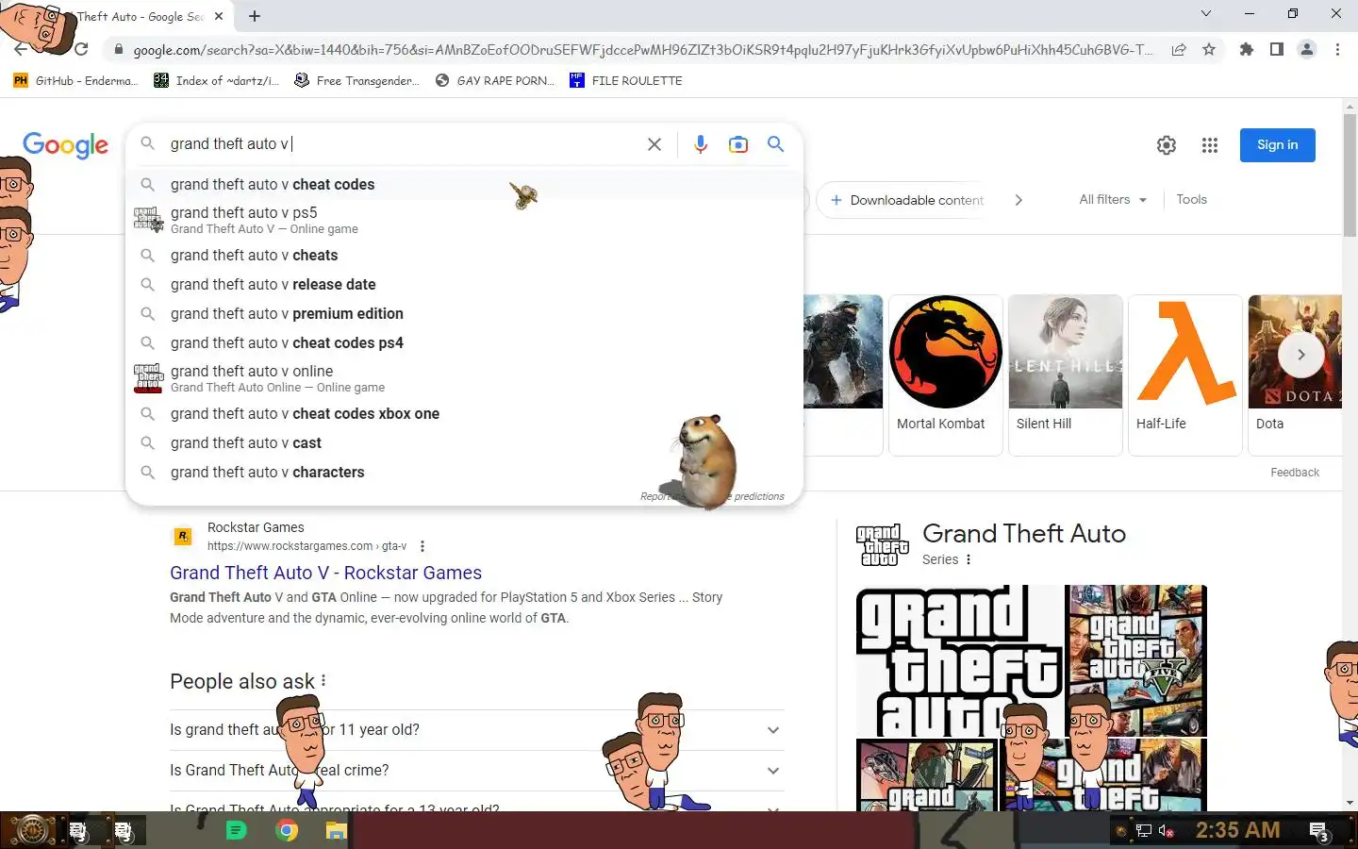Open the Mortal Kombat card
Image resolution: width=1358 pixels, height=849 pixels.
pyautogui.click(x=946, y=375)
